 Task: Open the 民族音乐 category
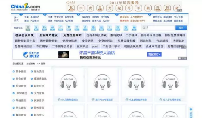(x=39, y=100)
